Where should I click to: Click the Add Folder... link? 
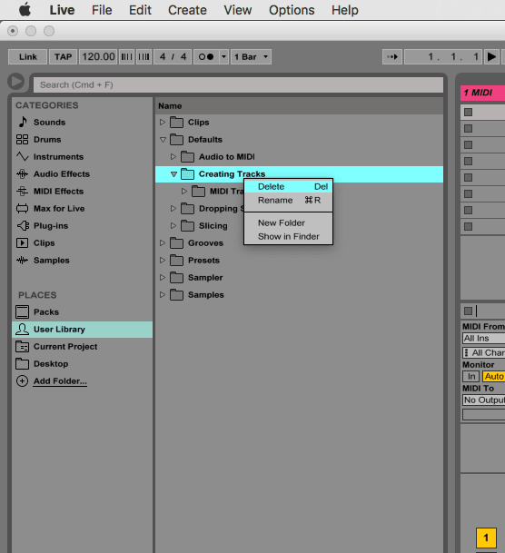tap(60, 381)
